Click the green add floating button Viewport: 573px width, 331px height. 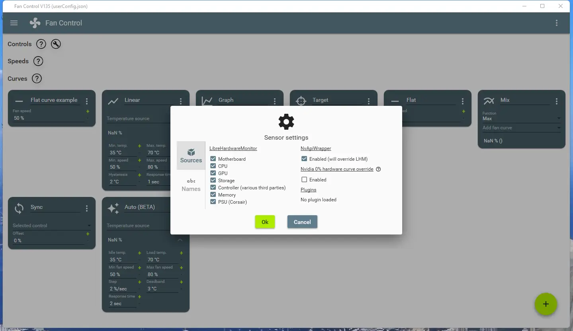point(546,304)
